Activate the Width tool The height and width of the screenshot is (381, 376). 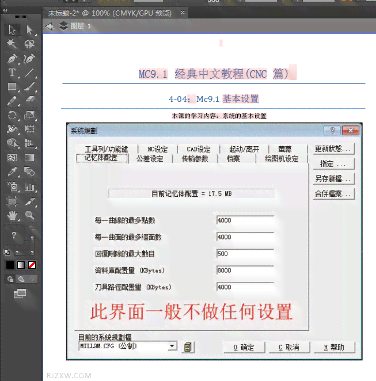12,129
